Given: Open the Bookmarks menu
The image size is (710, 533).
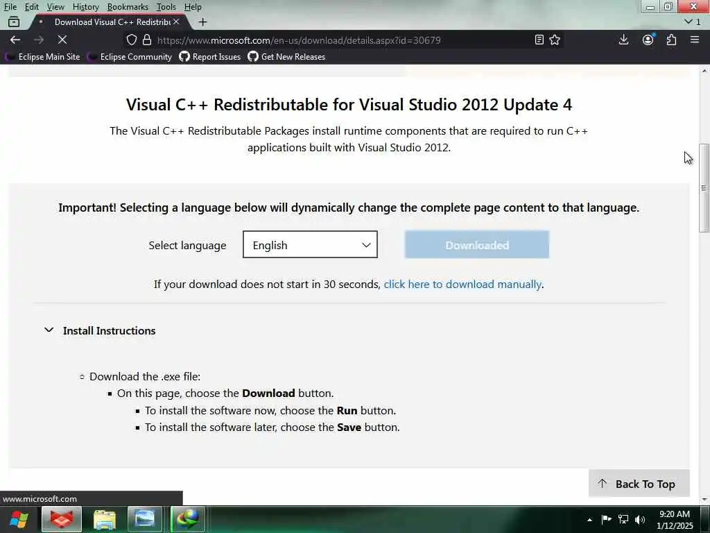Looking at the screenshot, I should pyautogui.click(x=128, y=7).
